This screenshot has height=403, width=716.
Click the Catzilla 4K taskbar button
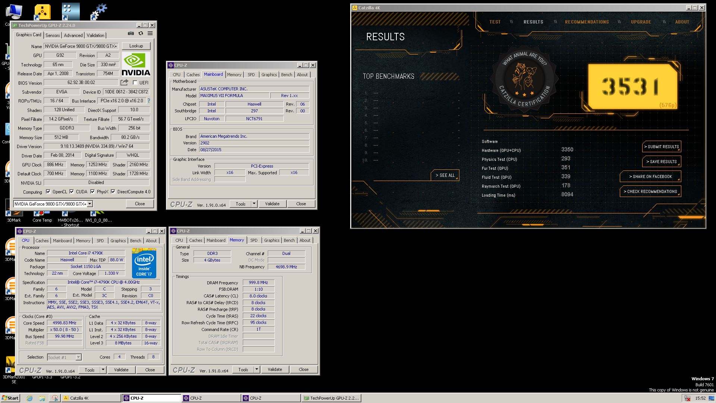[91, 398]
